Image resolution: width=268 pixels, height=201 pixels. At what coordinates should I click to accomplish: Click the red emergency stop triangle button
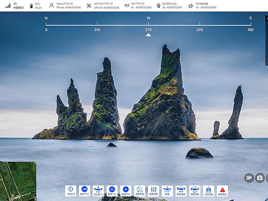pos(222,191)
